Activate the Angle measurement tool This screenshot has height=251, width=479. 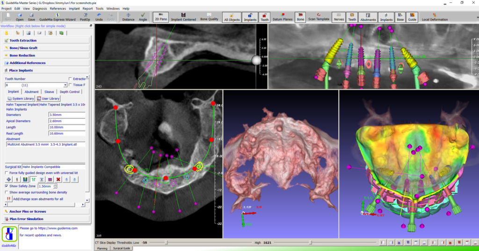tap(143, 17)
